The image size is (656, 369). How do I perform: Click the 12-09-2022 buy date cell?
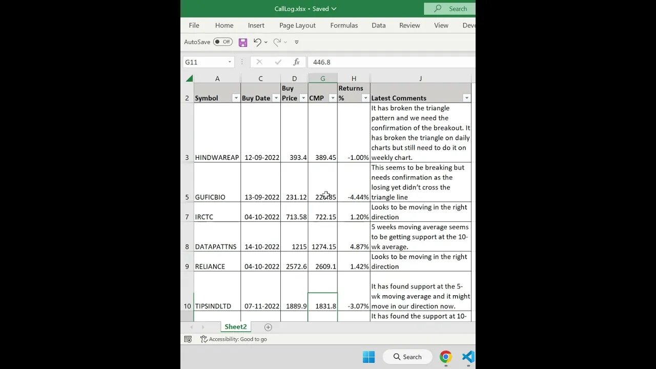coord(261,133)
